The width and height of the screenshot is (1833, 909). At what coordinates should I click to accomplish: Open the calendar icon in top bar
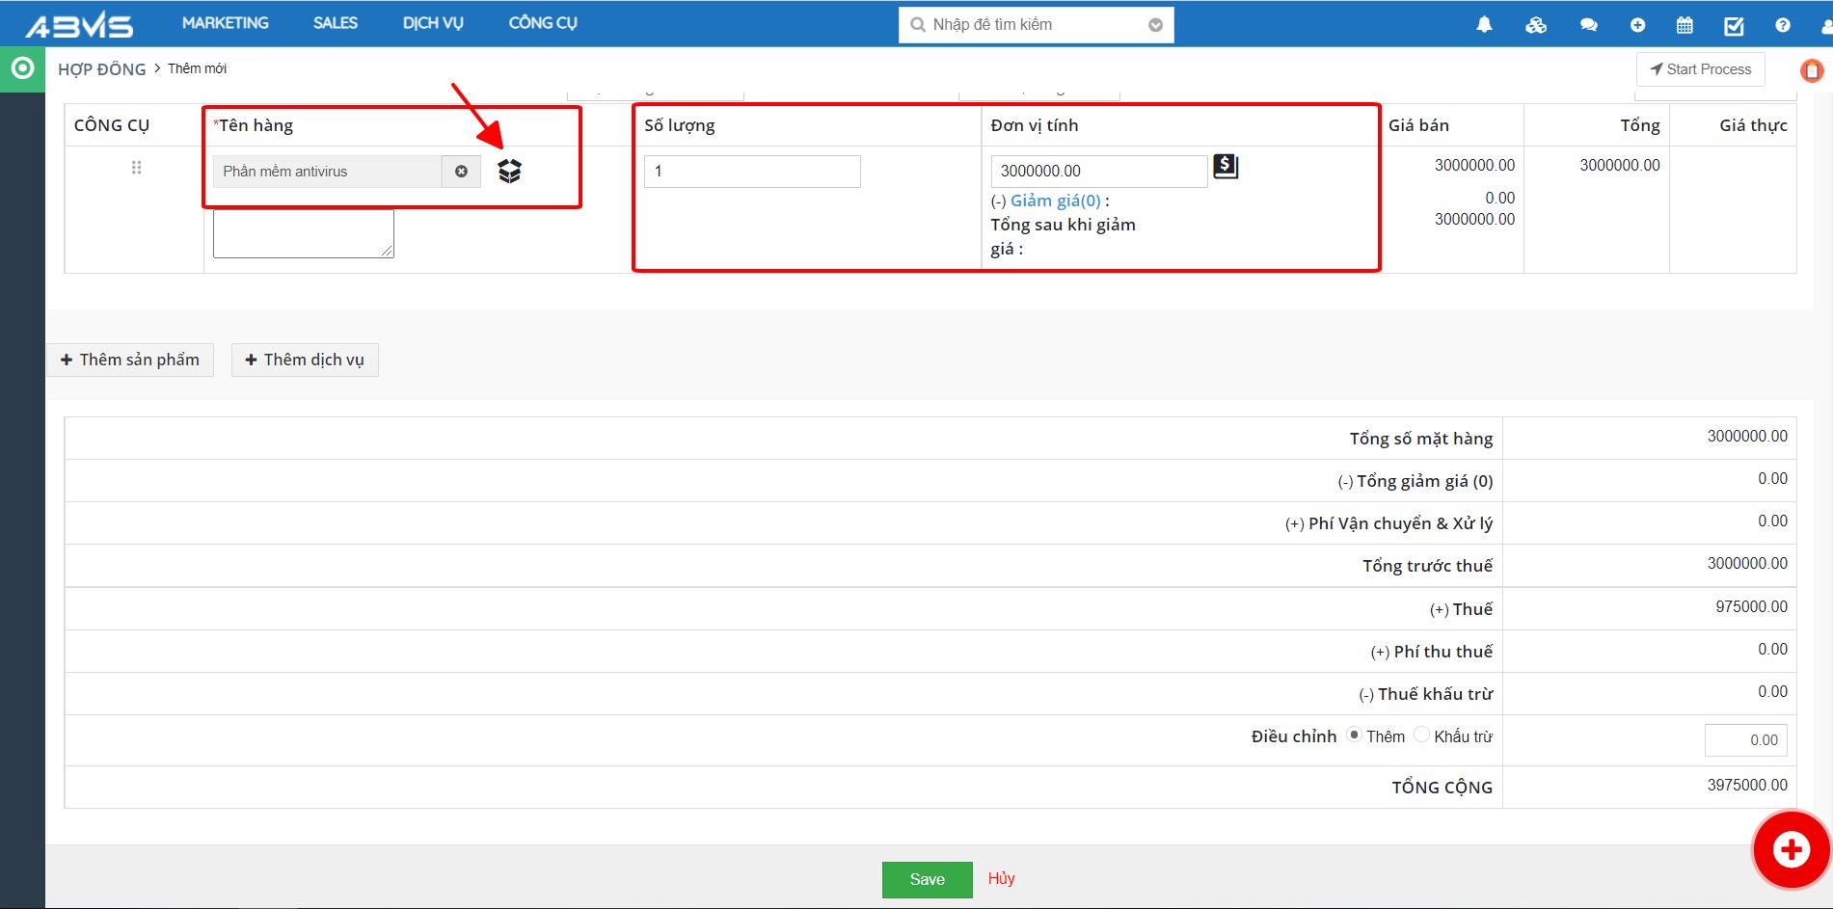pos(1685,25)
